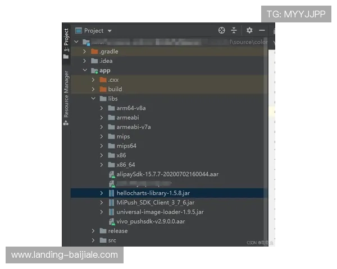The height and width of the screenshot is (269, 337).
Task: Expand the .gradle folder chevron
Action: pyautogui.click(x=84, y=52)
